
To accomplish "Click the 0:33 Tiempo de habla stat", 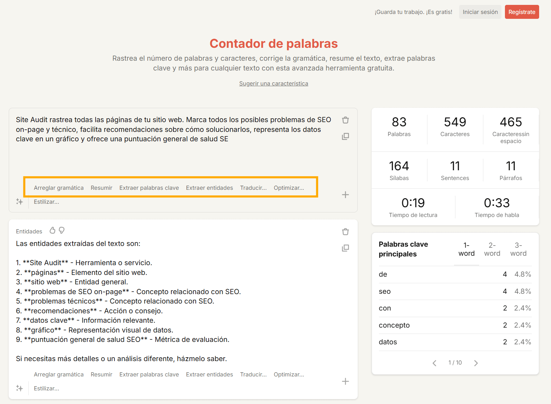I will (497, 207).
